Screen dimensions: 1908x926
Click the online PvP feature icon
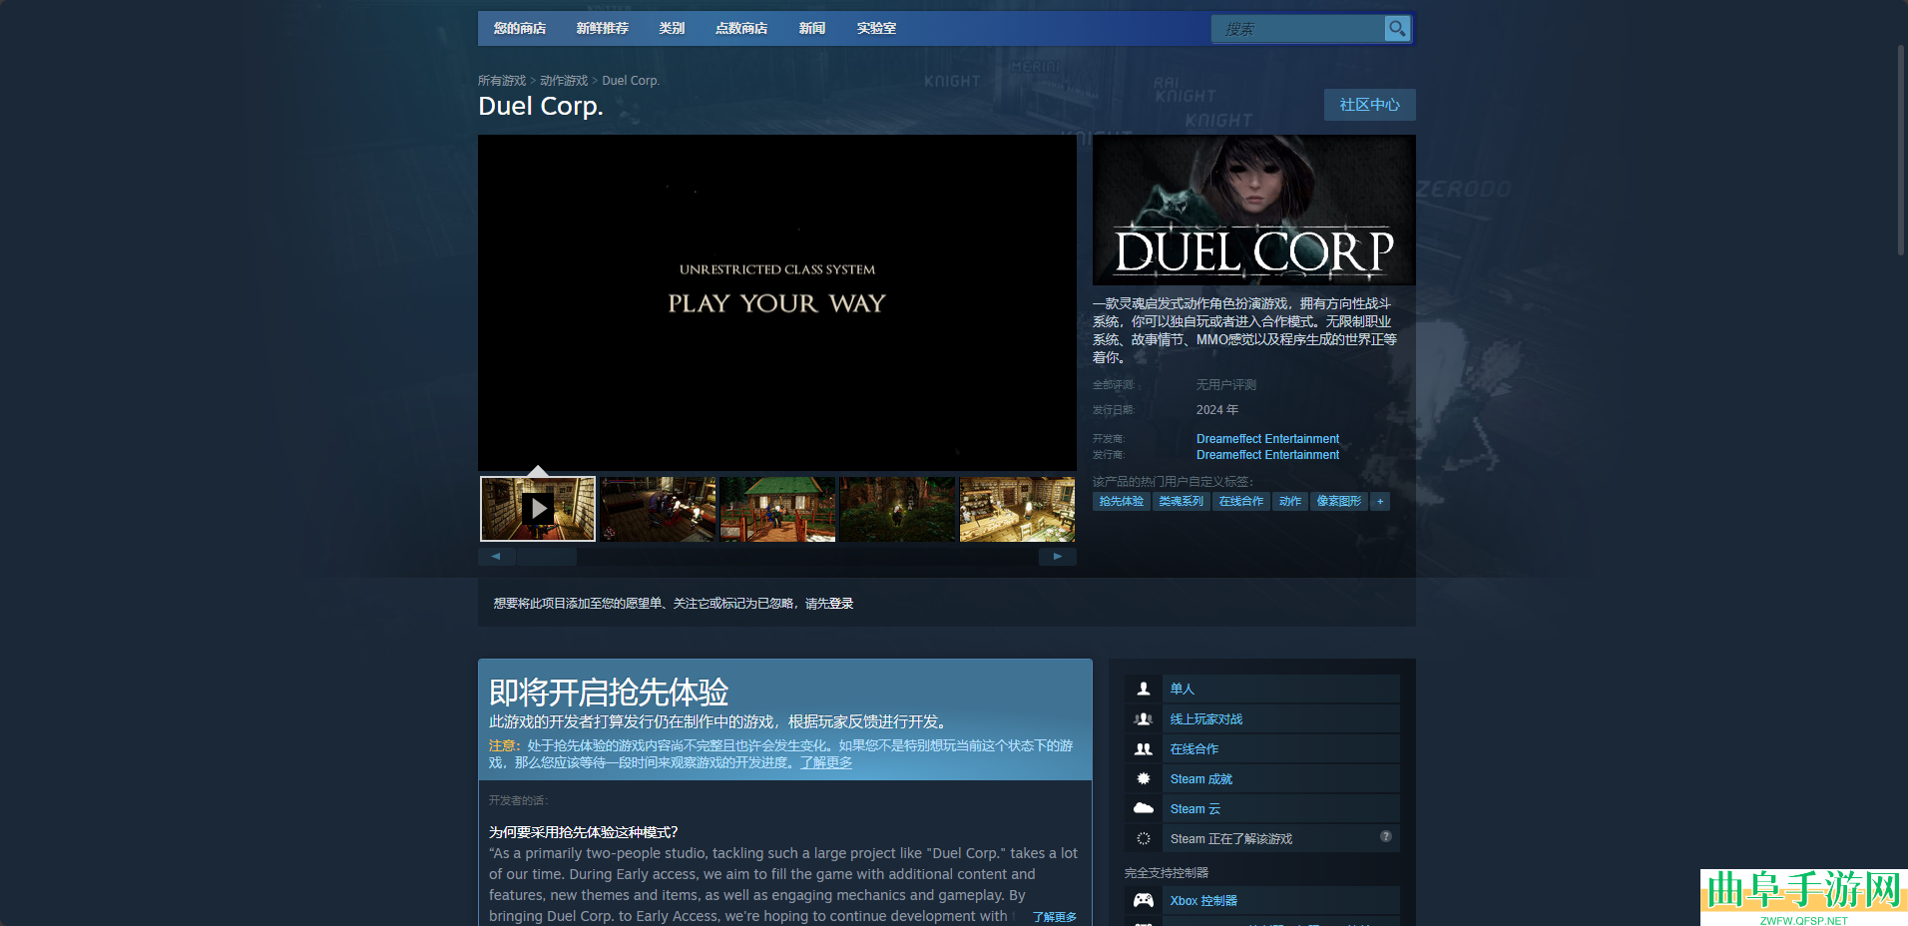1144,718
